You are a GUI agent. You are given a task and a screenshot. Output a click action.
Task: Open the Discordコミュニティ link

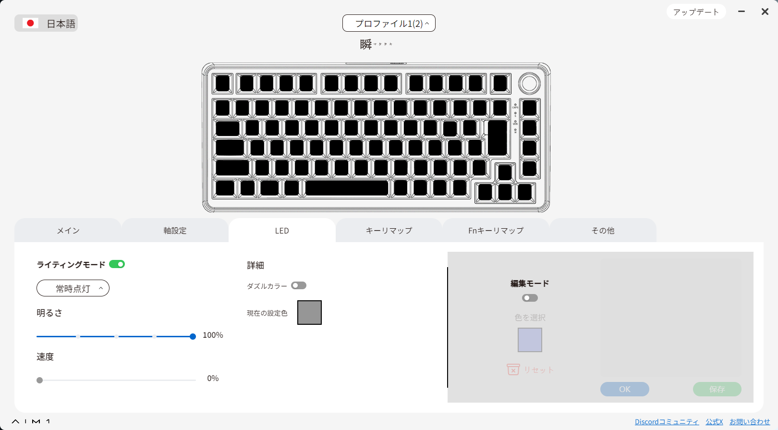click(x=666, y=421)
